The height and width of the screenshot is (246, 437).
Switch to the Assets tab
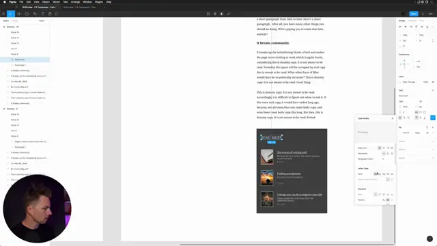pos(15,20)
